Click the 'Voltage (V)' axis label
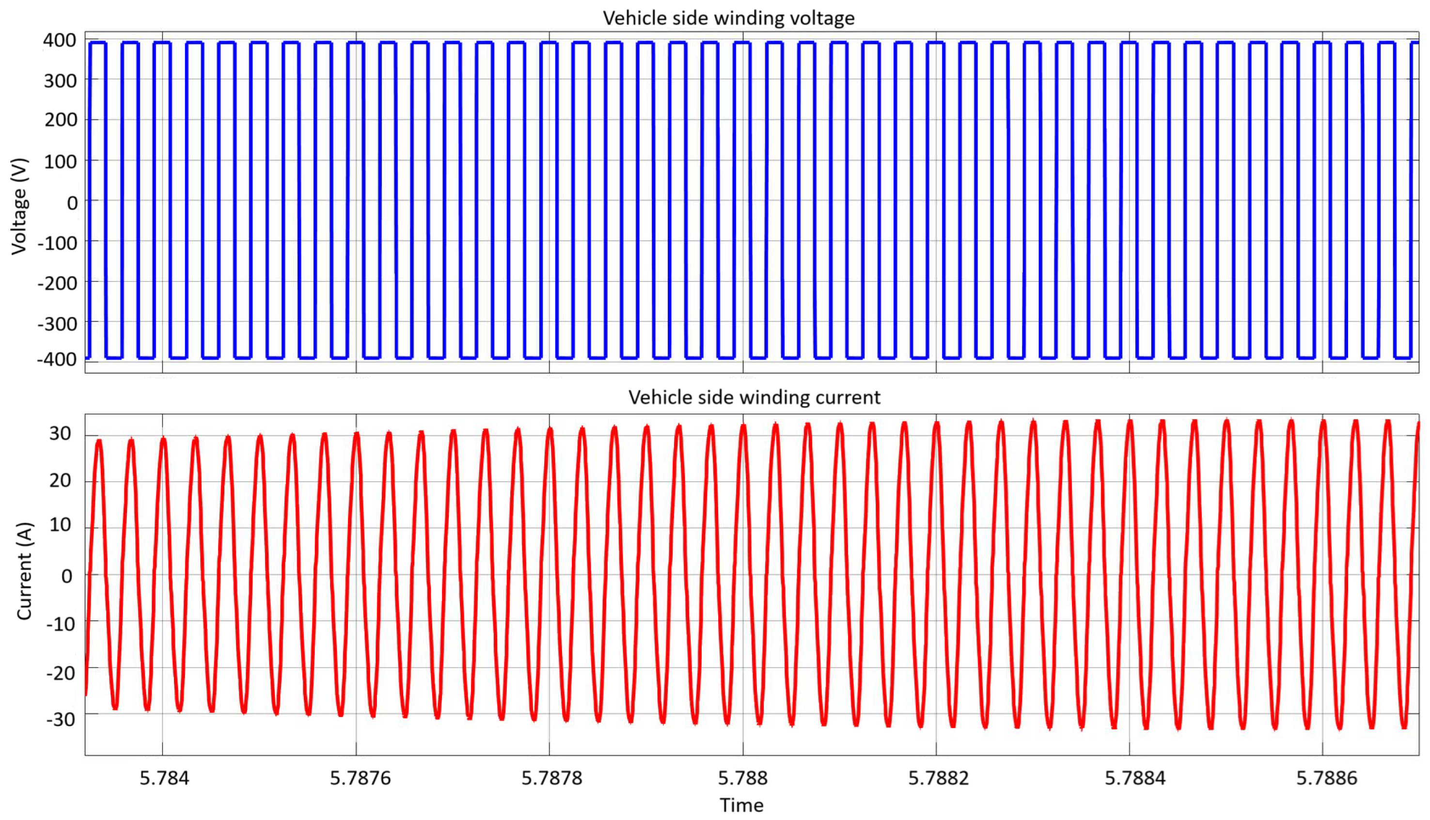The height and width of the screenshot is (820, 1430). (19, 206)
